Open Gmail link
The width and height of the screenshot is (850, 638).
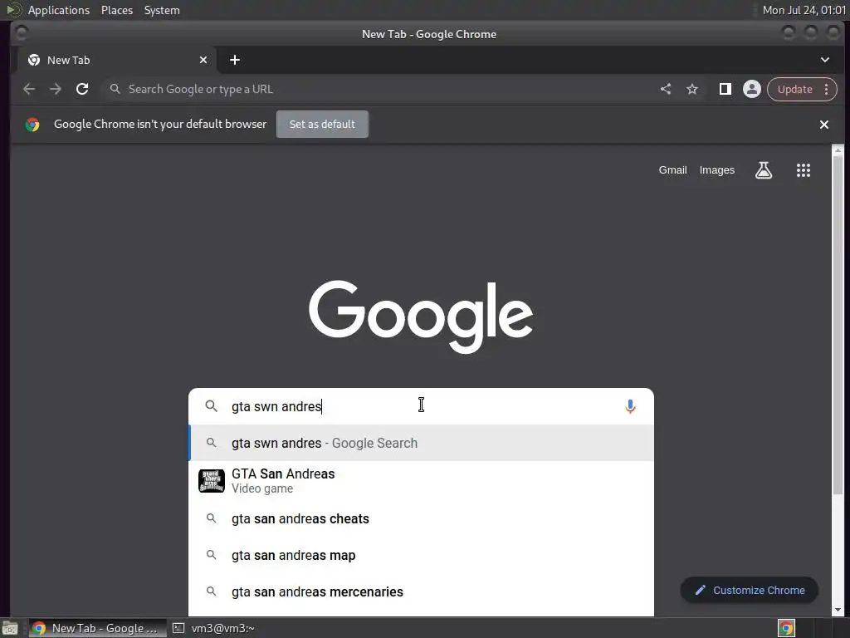[x=672, y=169]
